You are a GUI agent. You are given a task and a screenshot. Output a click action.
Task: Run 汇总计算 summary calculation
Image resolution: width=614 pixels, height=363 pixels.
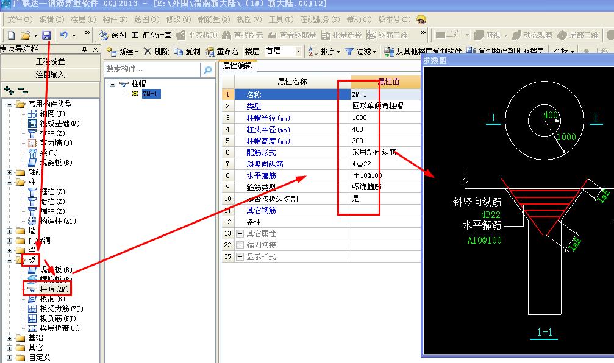pos(152,35)
